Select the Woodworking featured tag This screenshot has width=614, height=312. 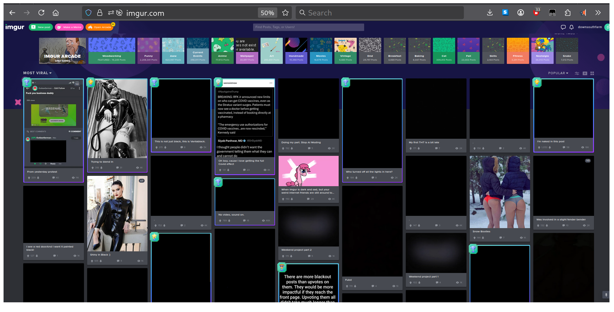pos(112,51)
